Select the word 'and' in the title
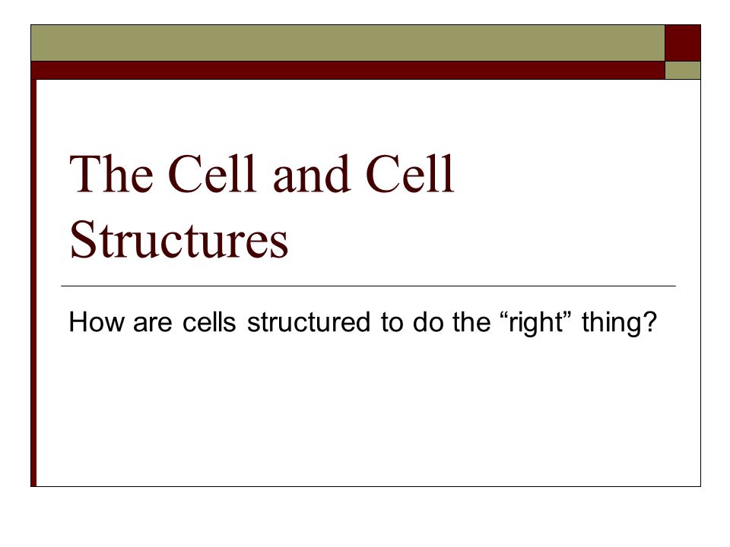Viewport: 730px width, 547px height. tap(311, 175)
